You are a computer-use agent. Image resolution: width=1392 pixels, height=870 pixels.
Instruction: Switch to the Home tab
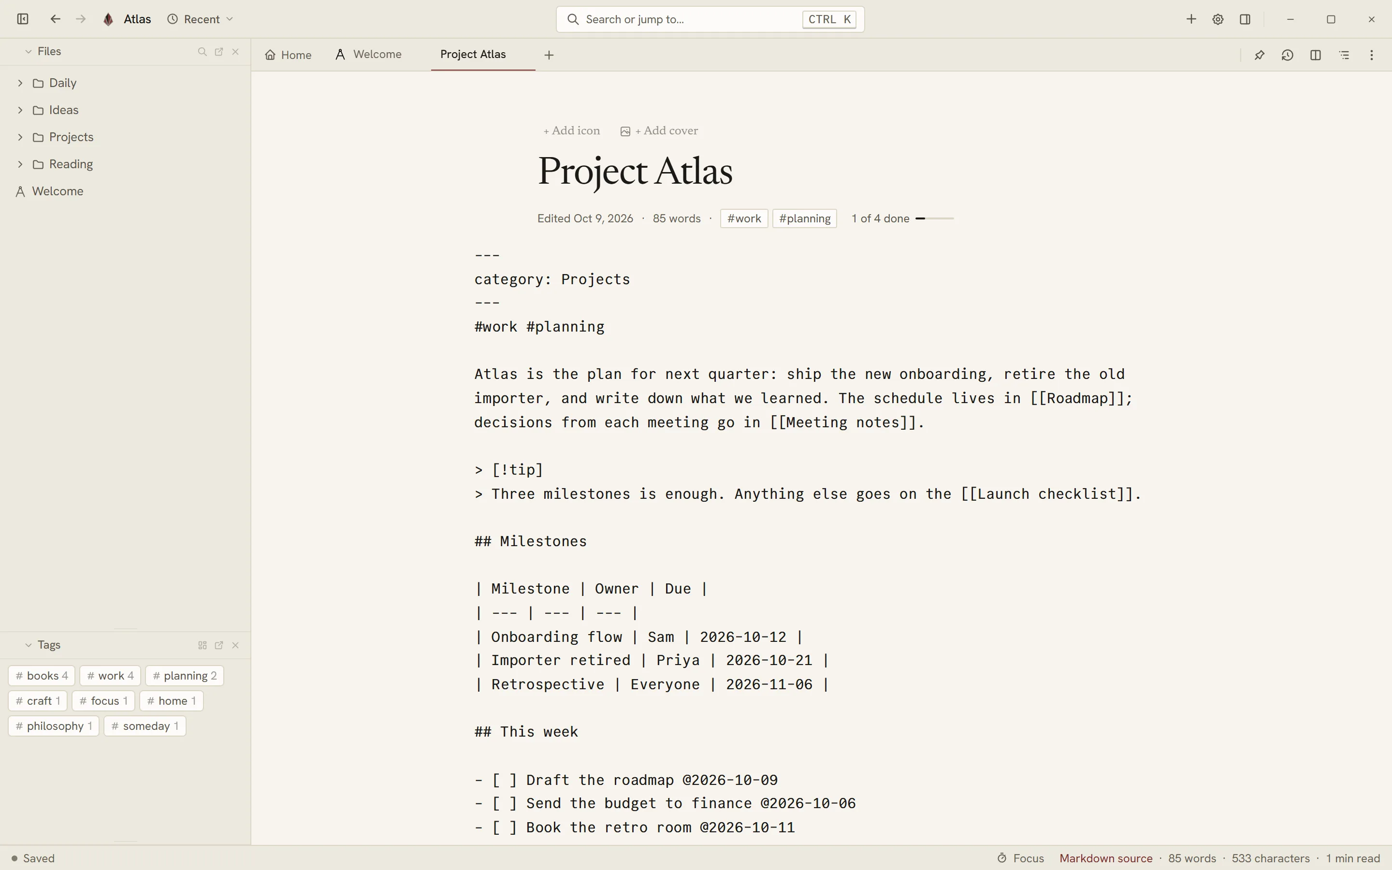[x=288, y=55]
